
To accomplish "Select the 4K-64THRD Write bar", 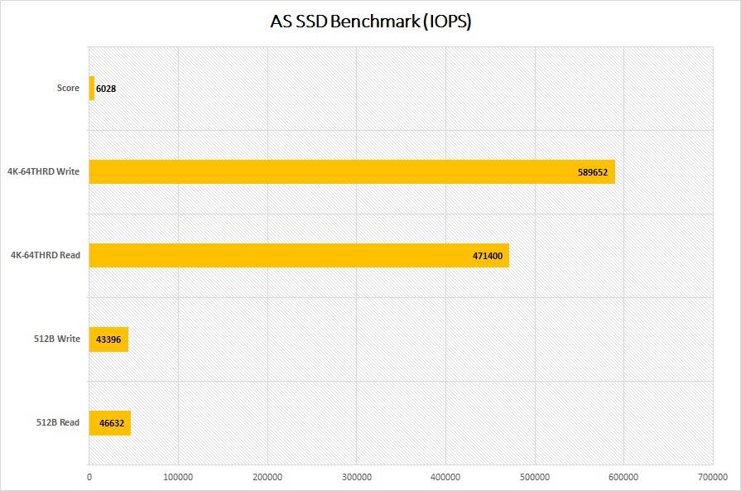I will pyautogui.click(x=352, y=172).
